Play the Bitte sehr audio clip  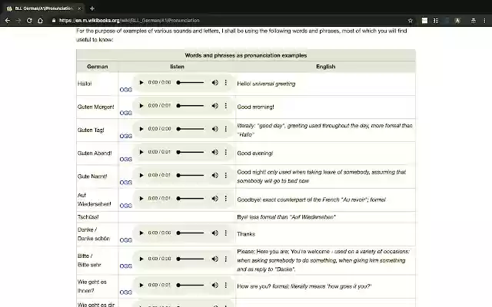point(141,259)
